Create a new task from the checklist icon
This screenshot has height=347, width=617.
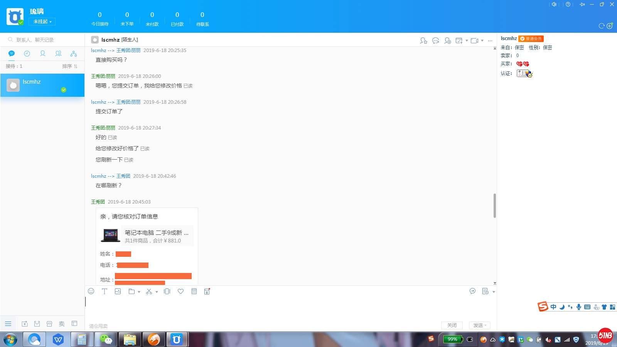tap(459, 40)
